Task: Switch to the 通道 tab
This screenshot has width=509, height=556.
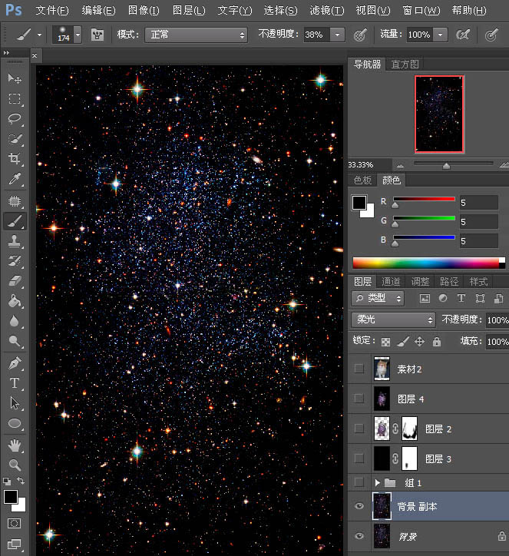Action: point(391,282)
